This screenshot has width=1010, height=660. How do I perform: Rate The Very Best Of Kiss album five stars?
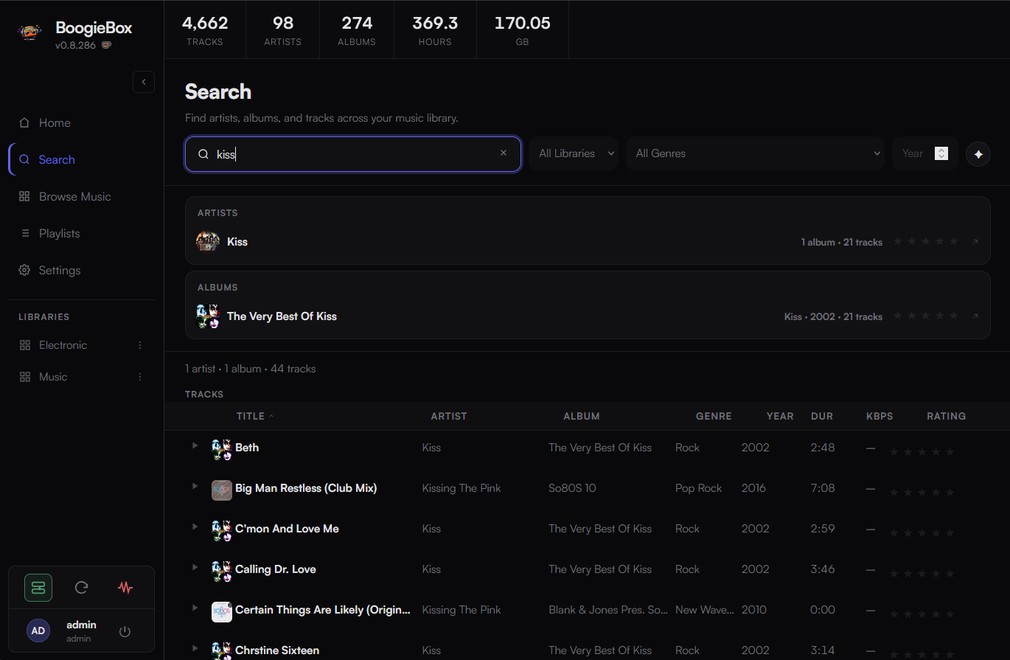click(x=954, y=316)
